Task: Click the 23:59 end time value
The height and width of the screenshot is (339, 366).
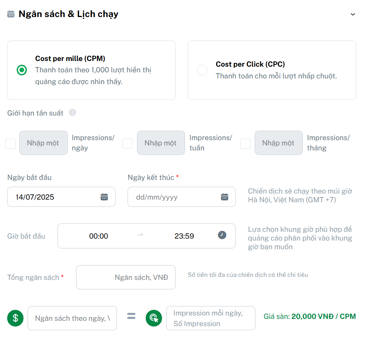Action: (184, 236)
